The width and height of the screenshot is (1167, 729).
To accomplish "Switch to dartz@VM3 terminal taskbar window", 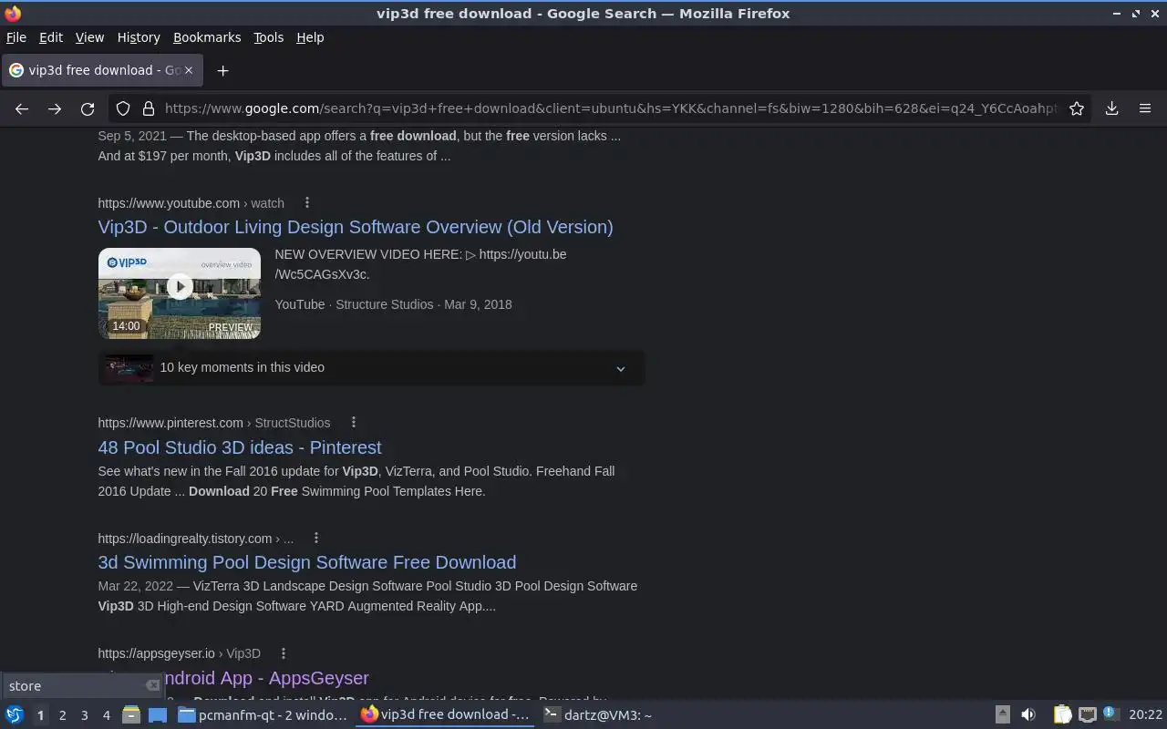I will (x=597, y=715).
